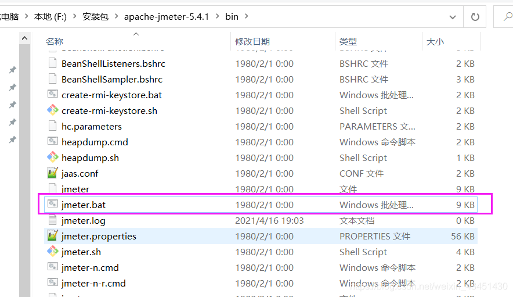Select the file named BeanShellListeners.bshrc
This screenshot has width=513, height=297.
114,63
